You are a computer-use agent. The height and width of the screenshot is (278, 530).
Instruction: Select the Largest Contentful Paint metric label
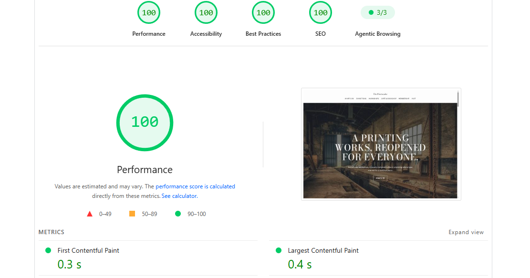(x=323, y=250)
